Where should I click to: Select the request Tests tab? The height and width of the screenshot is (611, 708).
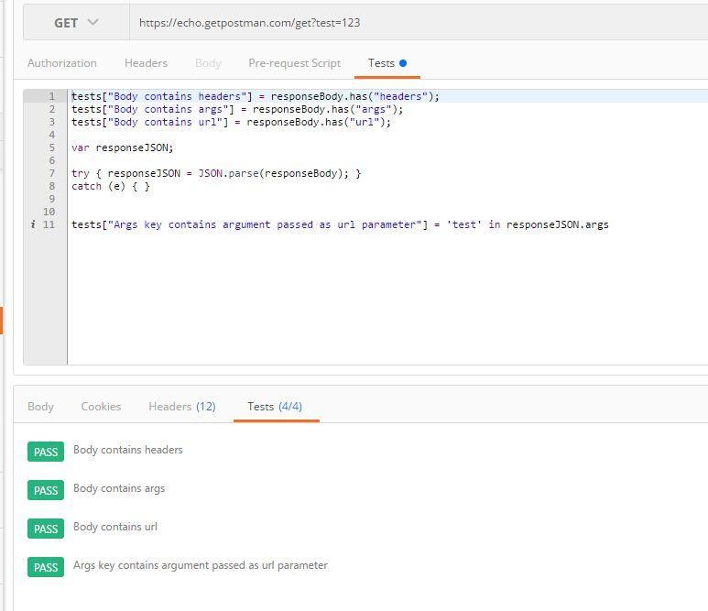(381, 63)
